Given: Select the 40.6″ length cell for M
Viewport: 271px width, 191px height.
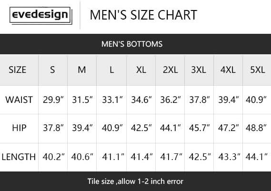Looking at the screenshot, I should coord(82,157).
